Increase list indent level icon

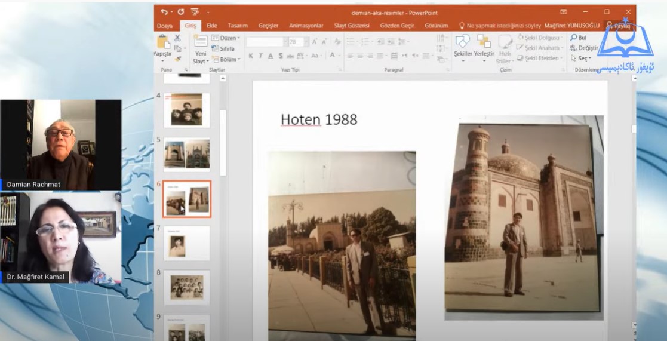[x=391, y=42]
